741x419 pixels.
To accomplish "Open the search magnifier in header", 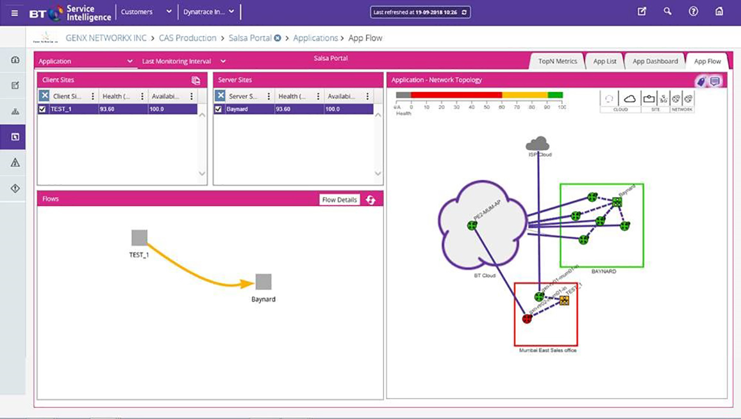I will pos(667,12).
